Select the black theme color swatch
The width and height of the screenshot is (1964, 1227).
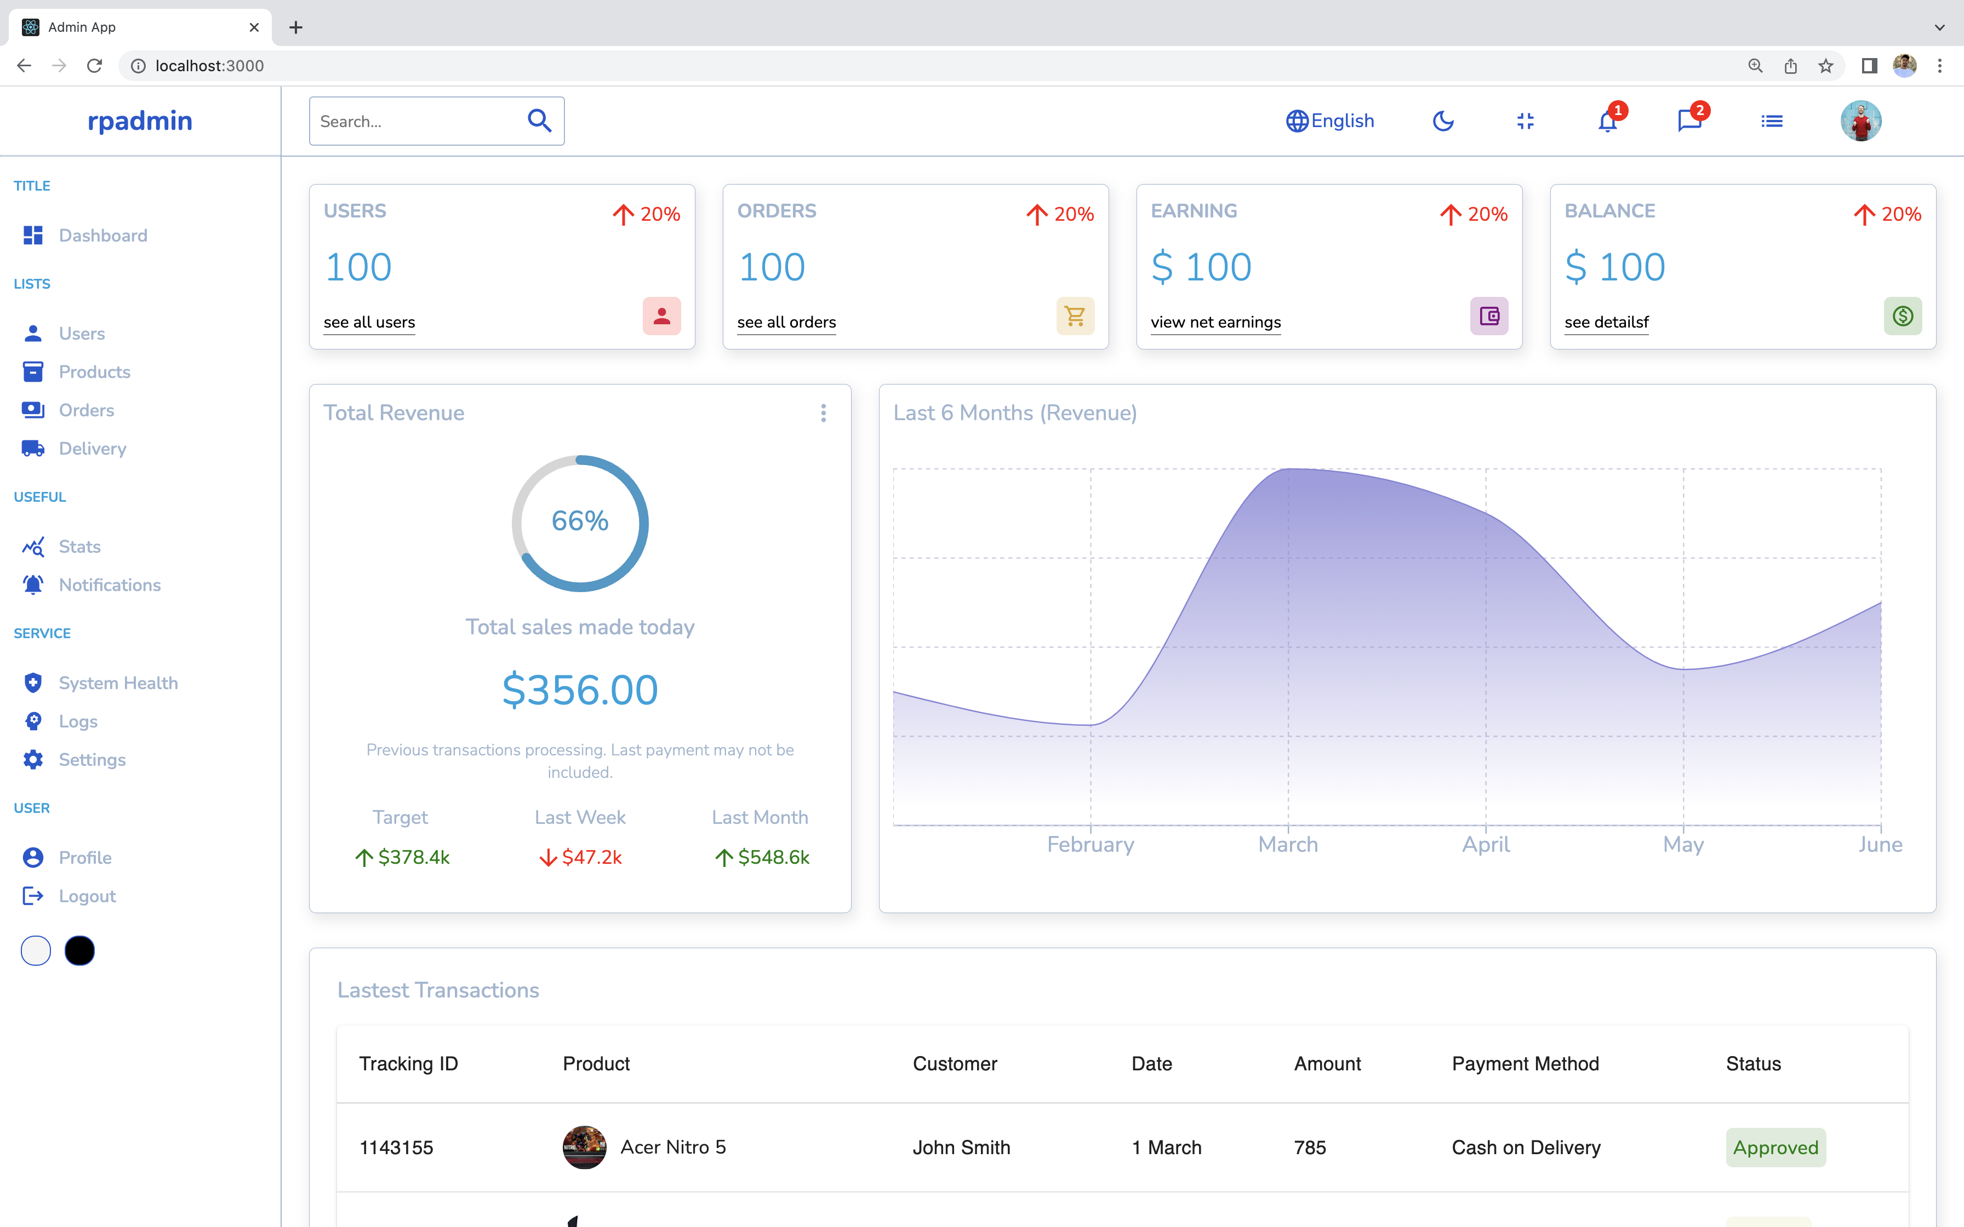(79, 950)
